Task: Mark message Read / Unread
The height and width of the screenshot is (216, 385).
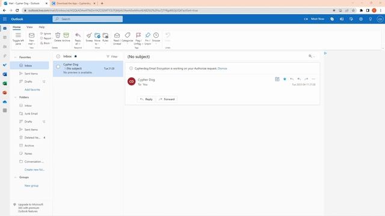Action: point(117,38)
